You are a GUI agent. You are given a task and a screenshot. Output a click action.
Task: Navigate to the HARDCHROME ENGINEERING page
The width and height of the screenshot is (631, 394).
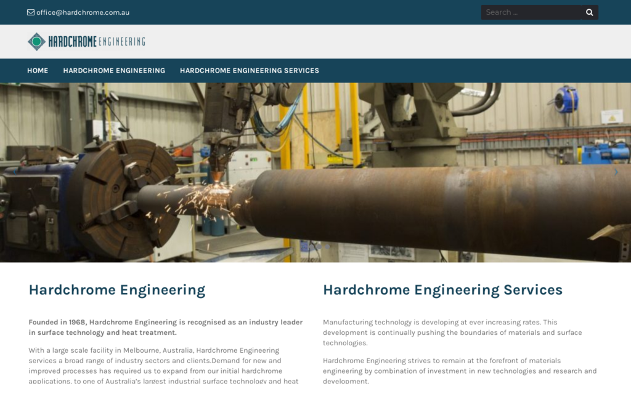(x=114, y=70)
